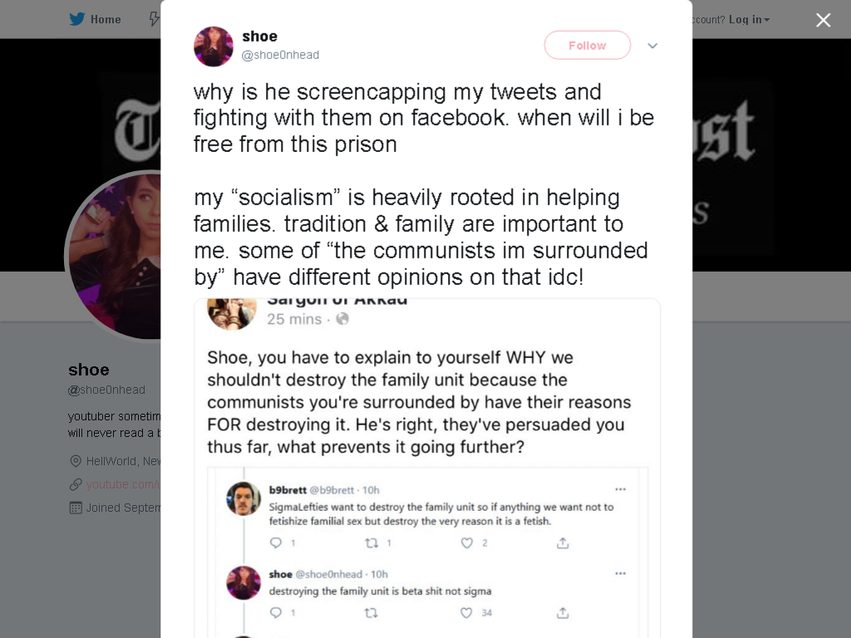Open three-dot menu on b9brett's tweet
This screenshot has height=638, width=851.
(620, 489)
